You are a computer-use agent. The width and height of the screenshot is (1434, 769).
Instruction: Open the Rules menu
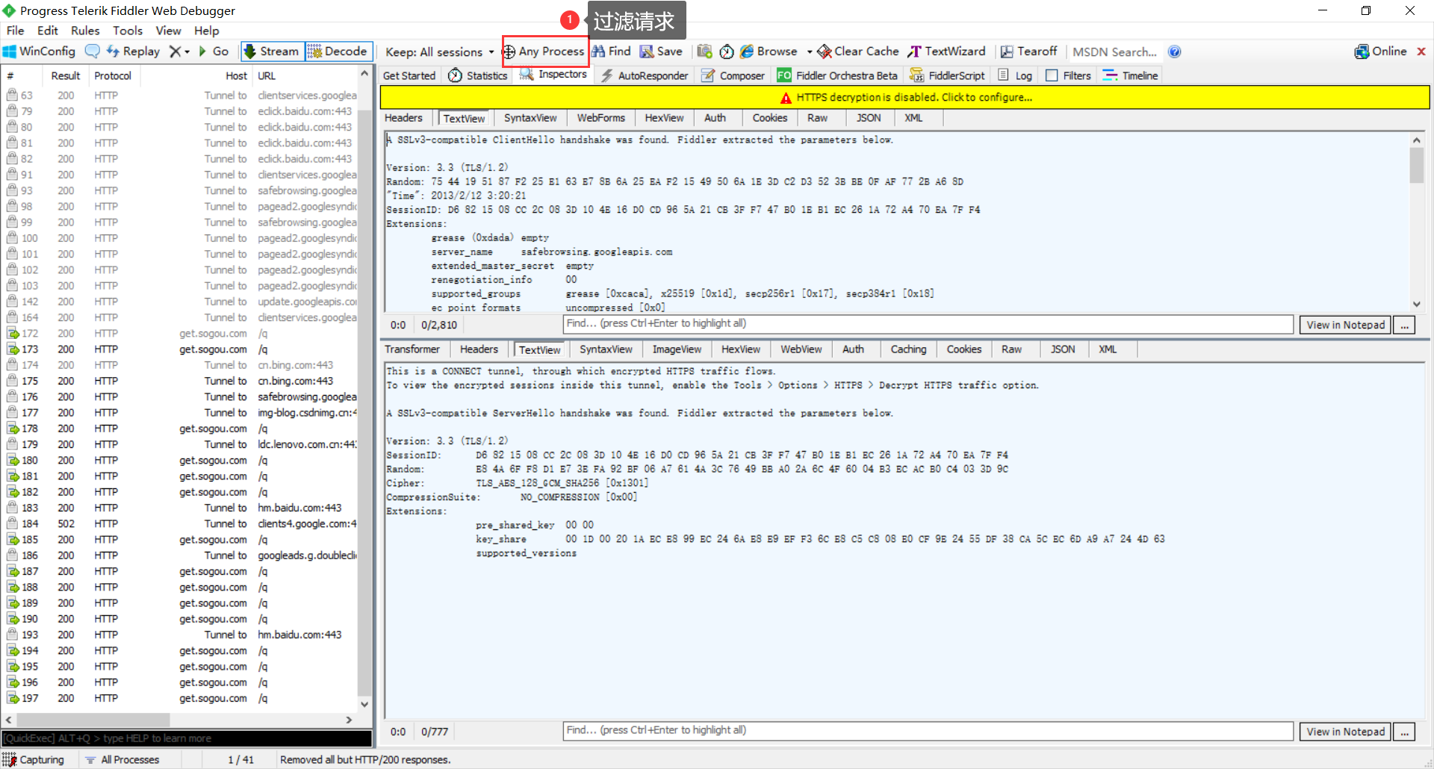click(85, 31)
